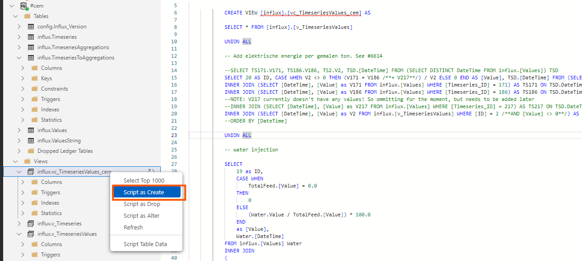Click comment 'Add elektrische energie per gemalen ton'

pos(304,56)
